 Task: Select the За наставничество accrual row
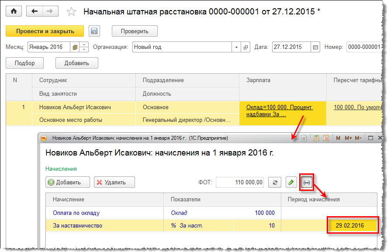coord(77,226)
